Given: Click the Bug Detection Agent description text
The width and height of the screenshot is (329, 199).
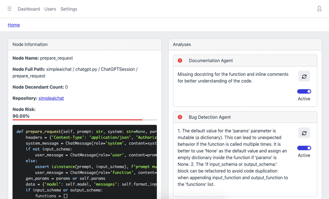Looking at the screenshot, I should [233, 158].
